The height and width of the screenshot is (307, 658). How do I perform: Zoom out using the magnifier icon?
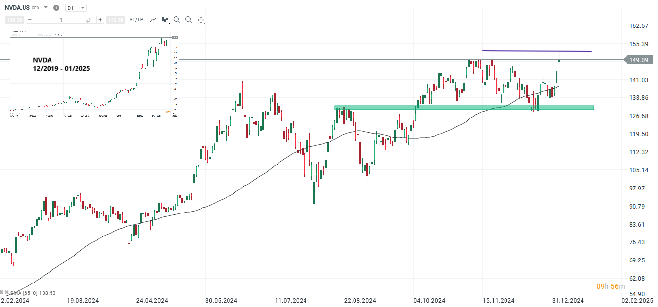tap(177, 20)
